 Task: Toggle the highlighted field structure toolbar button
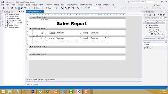(x=62, y=8)
